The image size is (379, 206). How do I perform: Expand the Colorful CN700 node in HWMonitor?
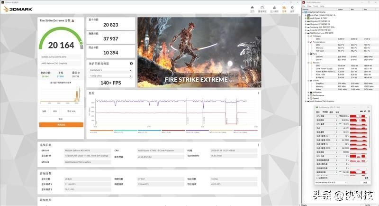(306, 30)
